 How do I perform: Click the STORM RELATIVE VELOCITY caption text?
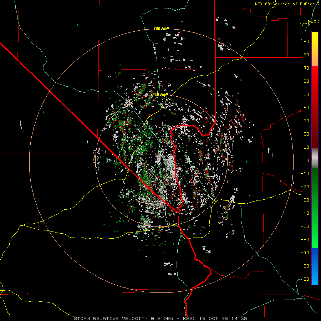[111, 319]
